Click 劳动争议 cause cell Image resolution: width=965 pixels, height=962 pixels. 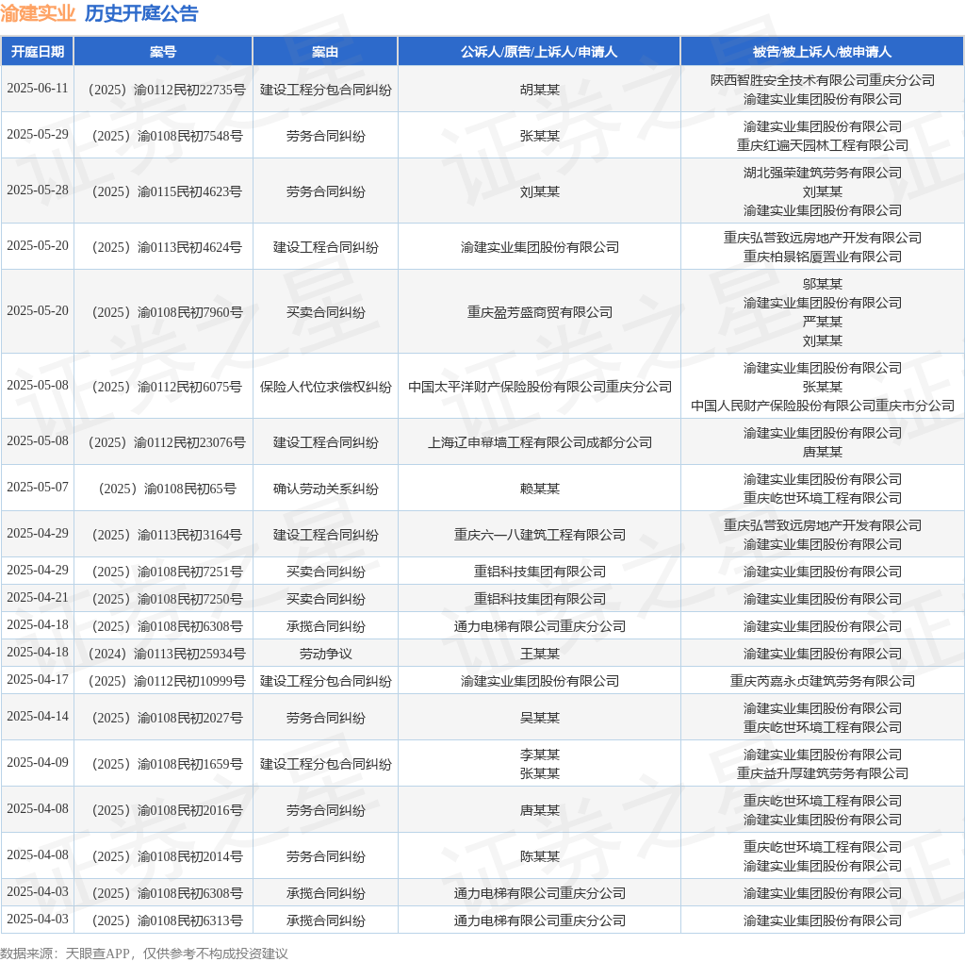325,654
